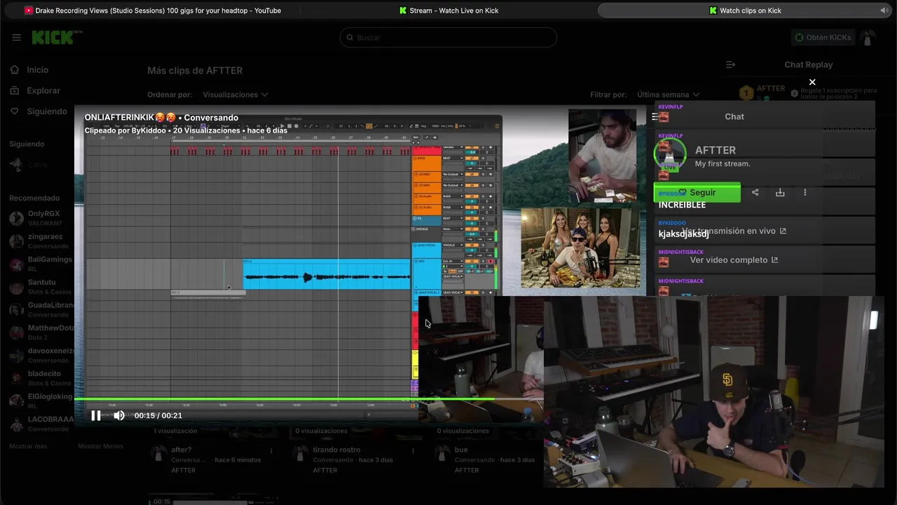Open the user profile avatar menu
Screen dimensions: 897x505
[868, 37]
